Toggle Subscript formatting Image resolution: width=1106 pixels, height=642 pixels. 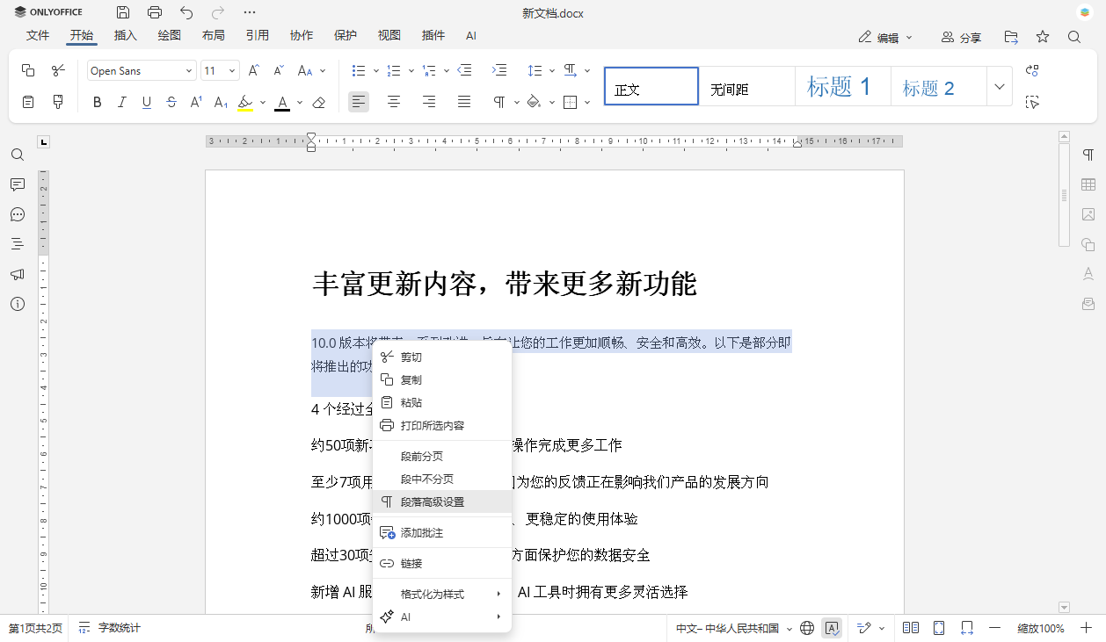pyautogui.click(x=221, y=103)
